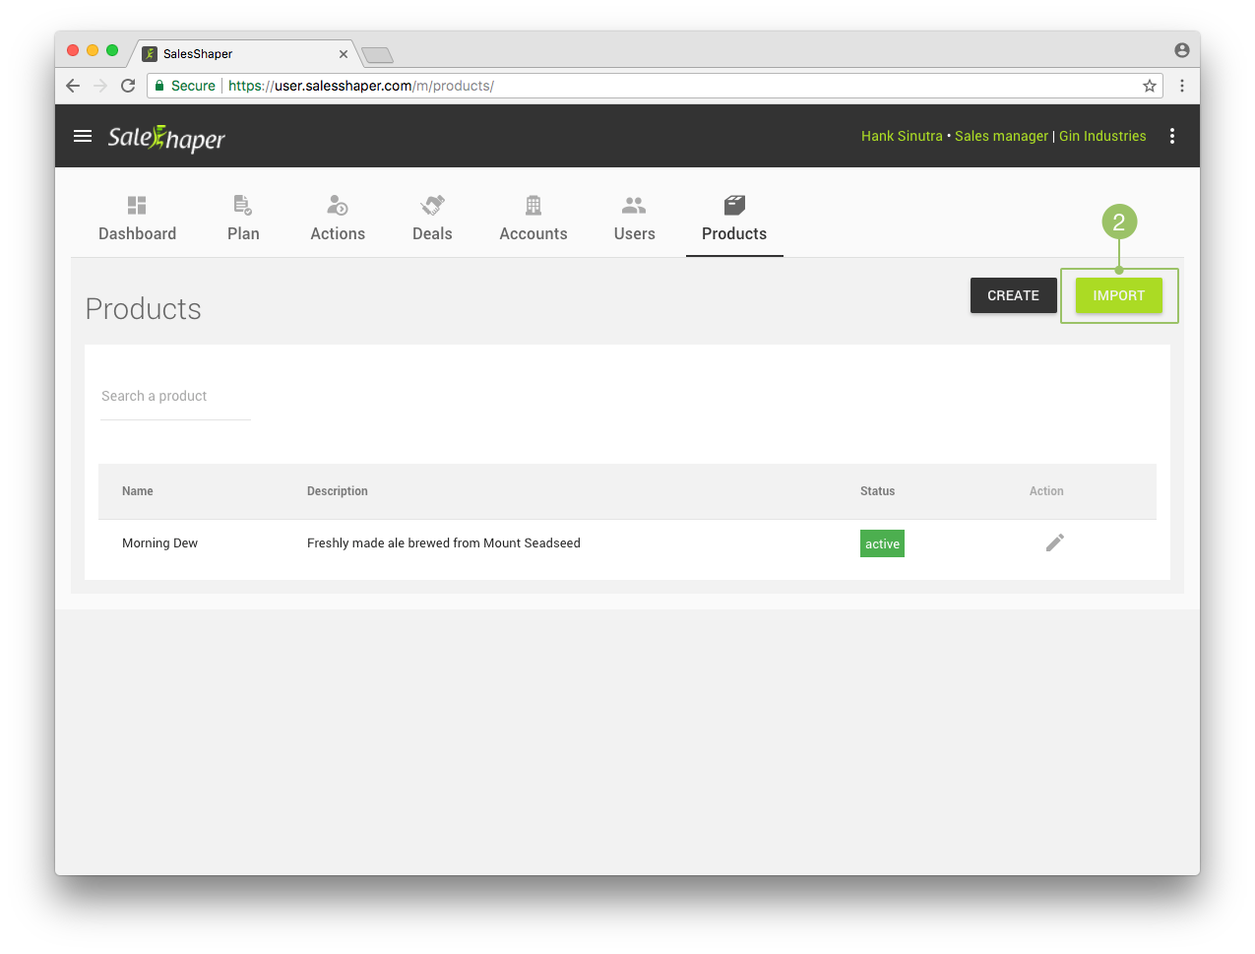Edit Morning Dew with pencil icon

click(x=1054, y=542)
